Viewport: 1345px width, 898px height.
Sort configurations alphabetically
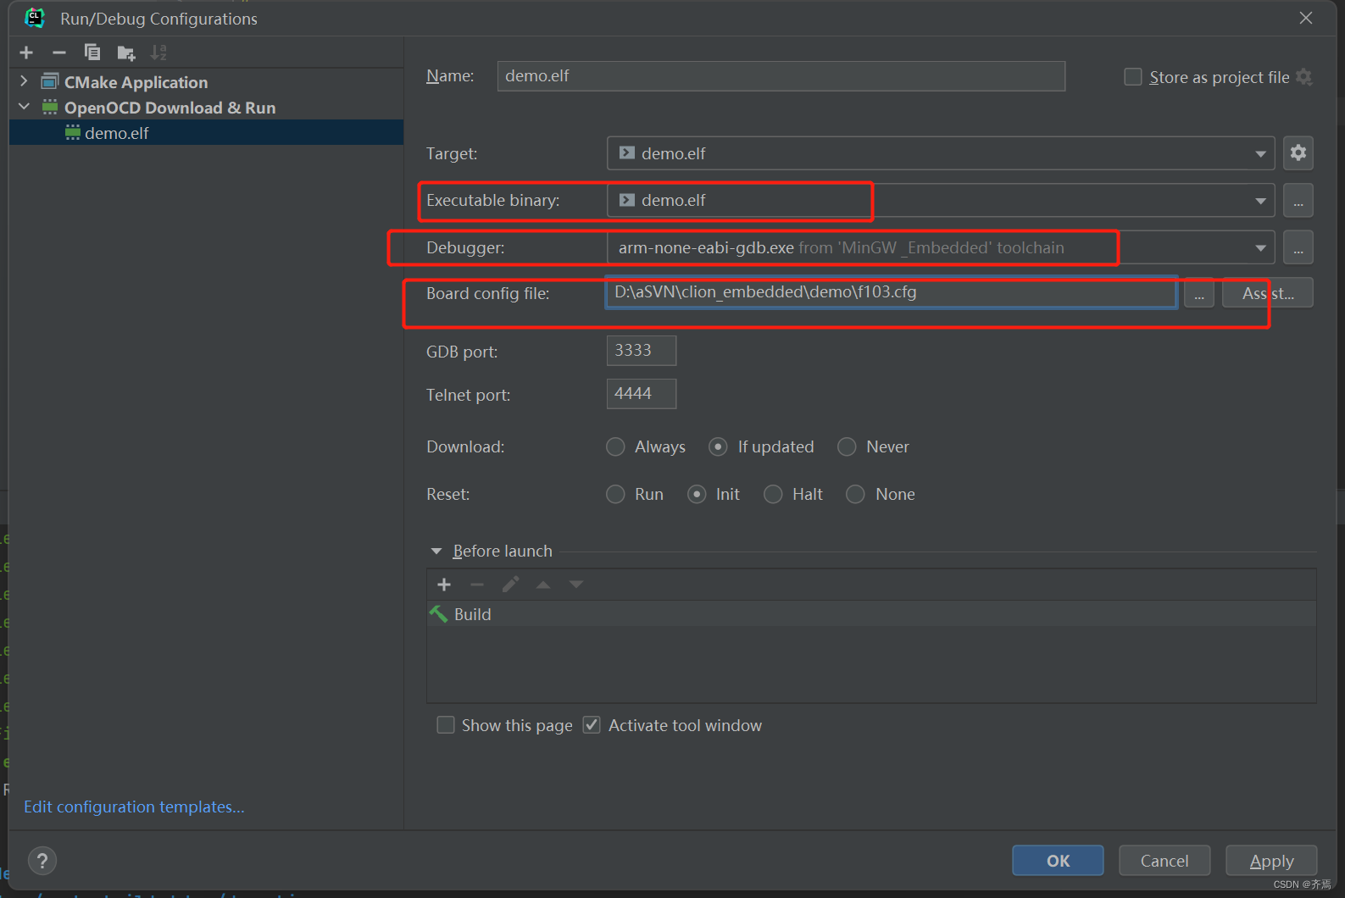tap(158, 53)
